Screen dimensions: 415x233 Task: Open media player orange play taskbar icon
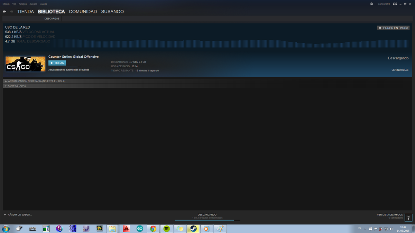(206, 229)
